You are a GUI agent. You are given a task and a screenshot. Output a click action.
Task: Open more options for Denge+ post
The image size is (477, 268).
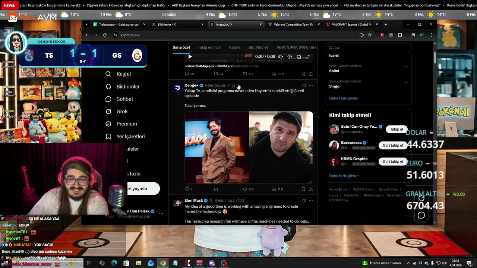tap(311, 86)
